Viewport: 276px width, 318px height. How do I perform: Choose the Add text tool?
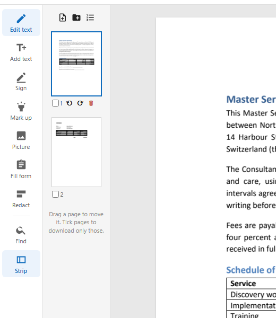tap(21, 52)
